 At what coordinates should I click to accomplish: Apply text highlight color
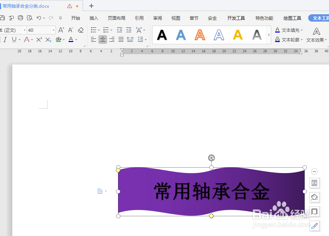click(58, 40)
